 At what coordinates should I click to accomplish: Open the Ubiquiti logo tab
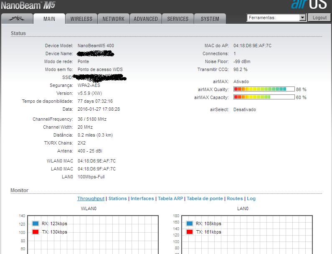[x=17, y=19]
